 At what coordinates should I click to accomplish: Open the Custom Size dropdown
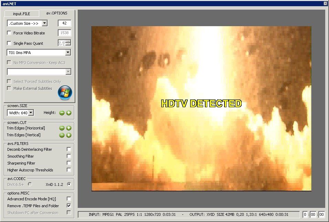click(x=44, y=23)
